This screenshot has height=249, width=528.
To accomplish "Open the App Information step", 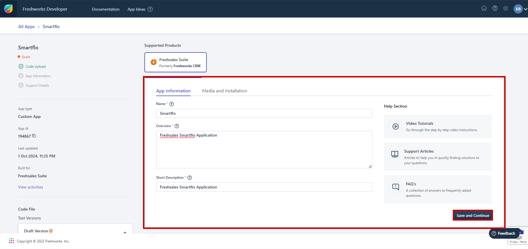I will 38,76.
